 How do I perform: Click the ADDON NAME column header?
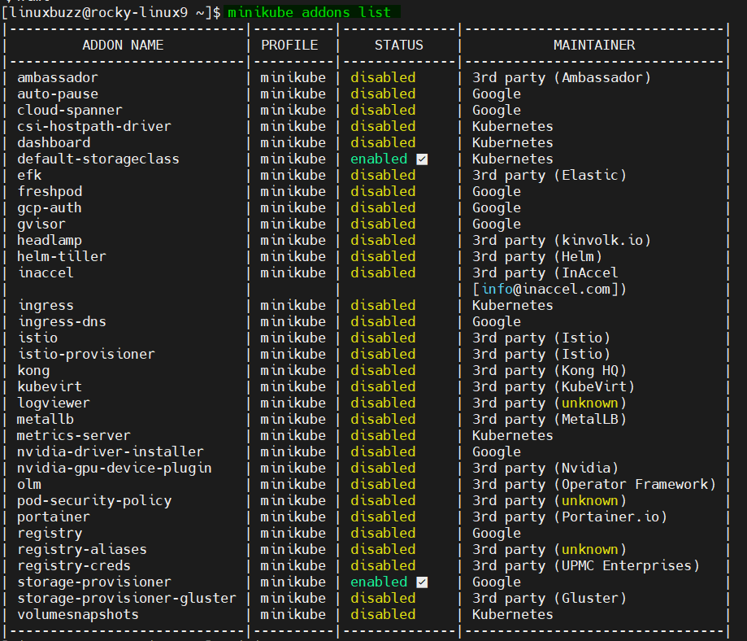click(x=123, y=45)
